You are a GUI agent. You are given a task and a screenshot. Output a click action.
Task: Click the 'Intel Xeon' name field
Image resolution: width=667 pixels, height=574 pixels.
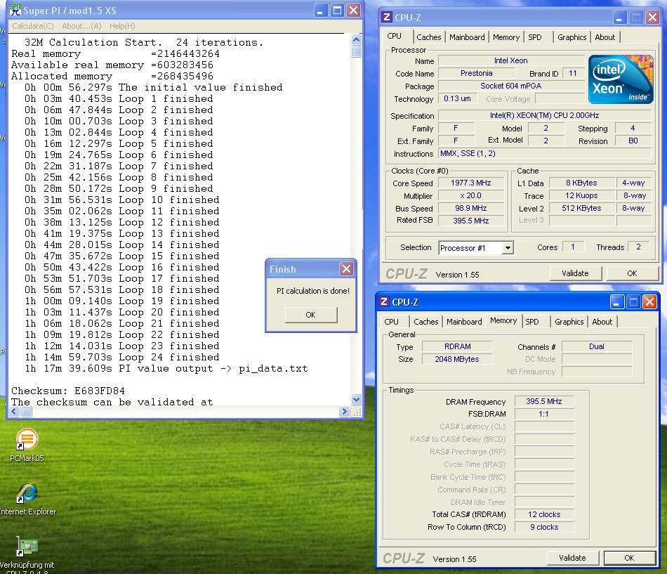point(511,60)
